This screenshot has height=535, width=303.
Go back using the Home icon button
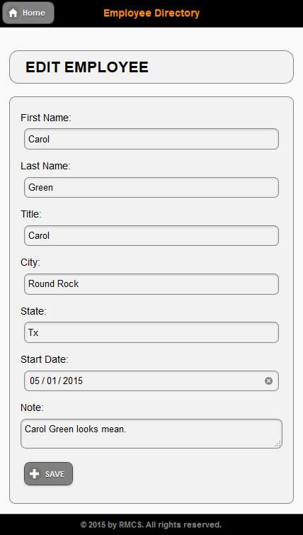(x=28, y=13)
